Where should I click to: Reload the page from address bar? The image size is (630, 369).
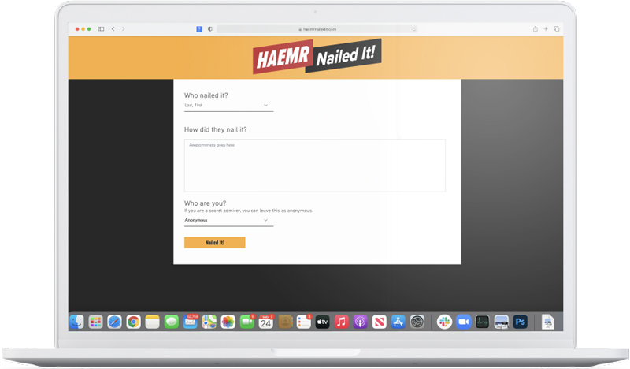coord(414,29)
